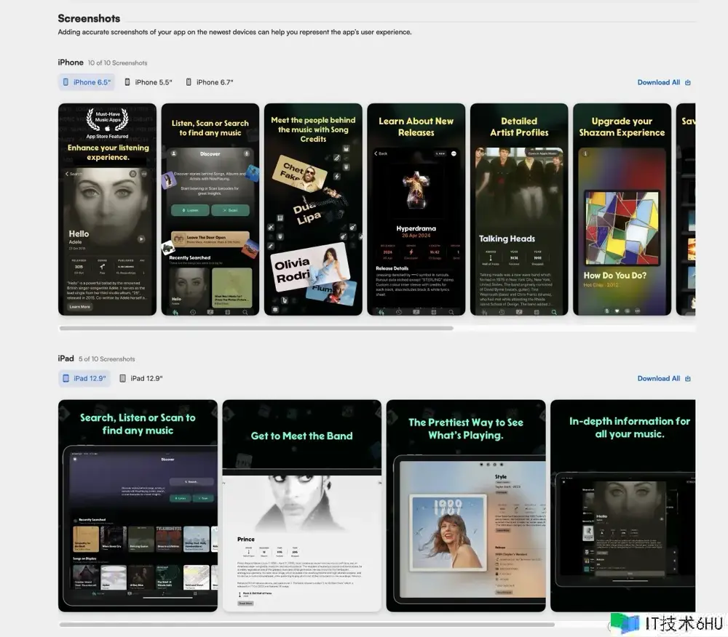The height and width of the screenshot is (637, 728).
Task: Switch to the iPhone 5.5" tab
Action: pos(148,82)
